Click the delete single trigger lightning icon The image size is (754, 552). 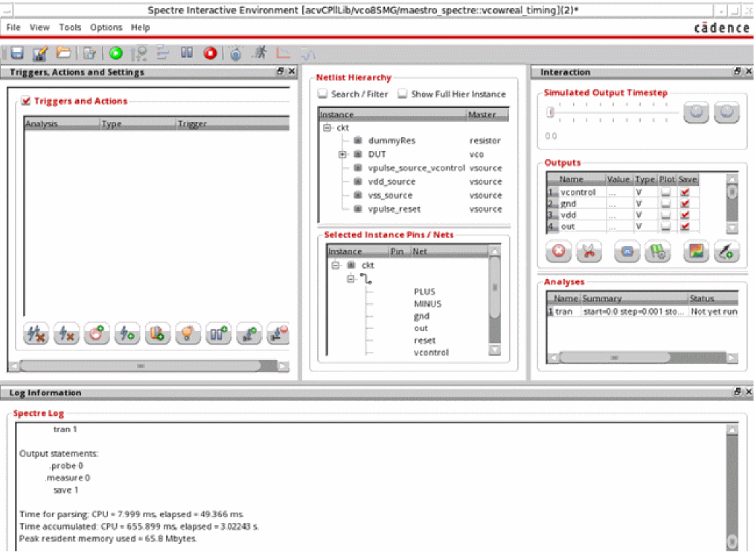(x=66, y=333)
